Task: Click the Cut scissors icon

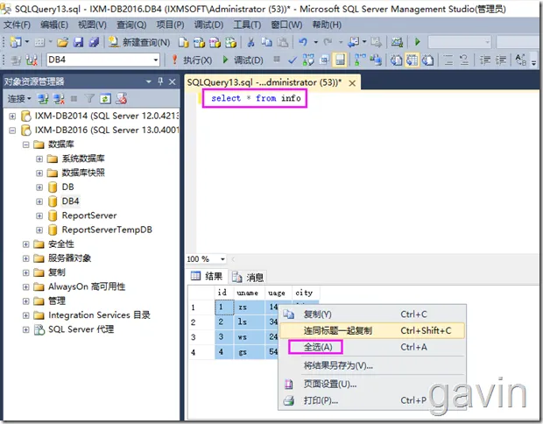Action: click(x=250, y=42)
